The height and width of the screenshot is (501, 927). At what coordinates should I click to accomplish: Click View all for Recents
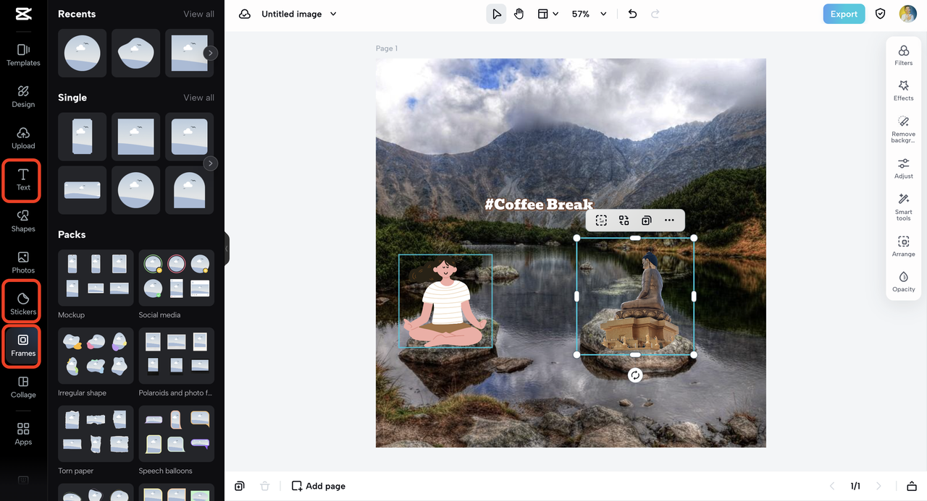[x=198, y=14]
